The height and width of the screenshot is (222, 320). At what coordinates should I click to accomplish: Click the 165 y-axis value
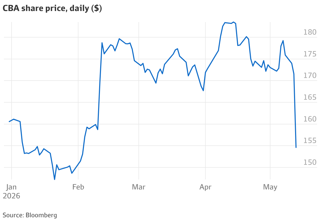tap(310, 97)
